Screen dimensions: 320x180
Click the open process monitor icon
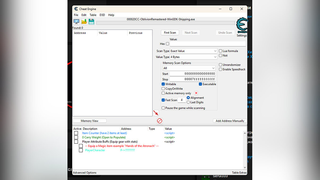click(77, 22)
